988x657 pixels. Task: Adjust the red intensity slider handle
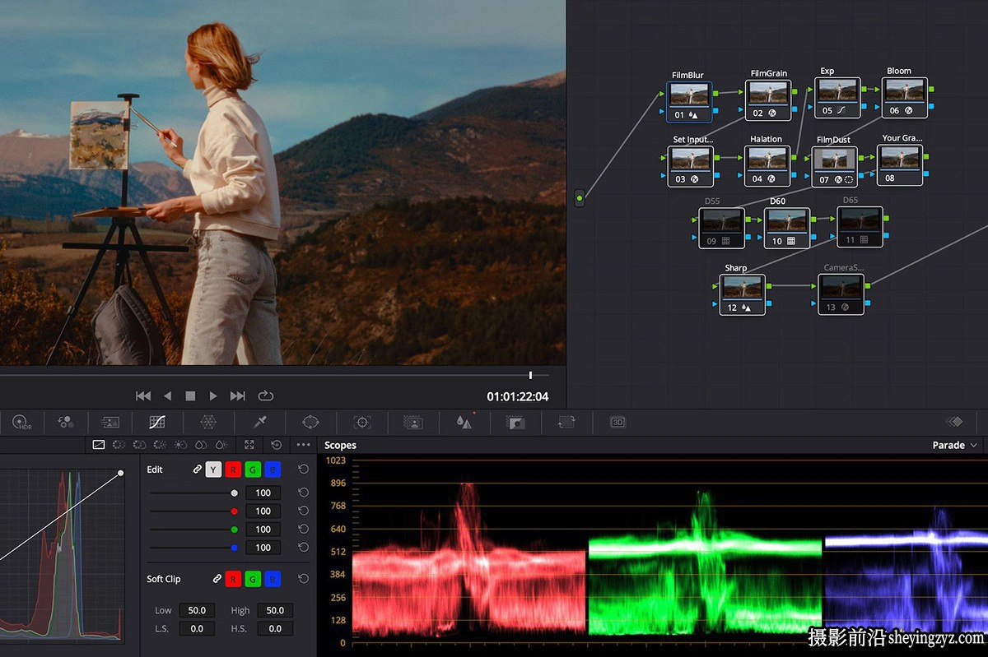coord(235,511)
